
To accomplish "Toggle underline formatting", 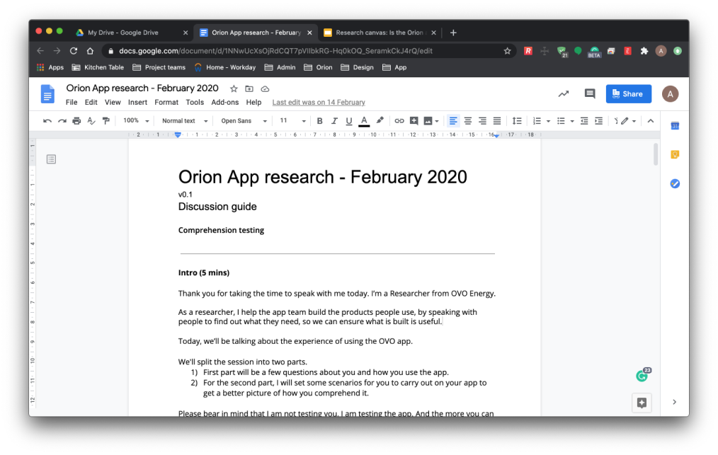I will [x=348, y=121].
